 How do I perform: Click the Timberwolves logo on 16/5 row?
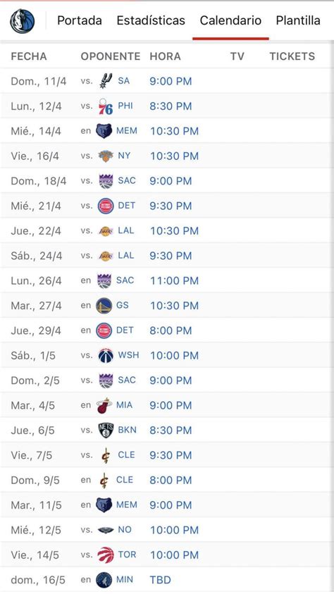104,580
